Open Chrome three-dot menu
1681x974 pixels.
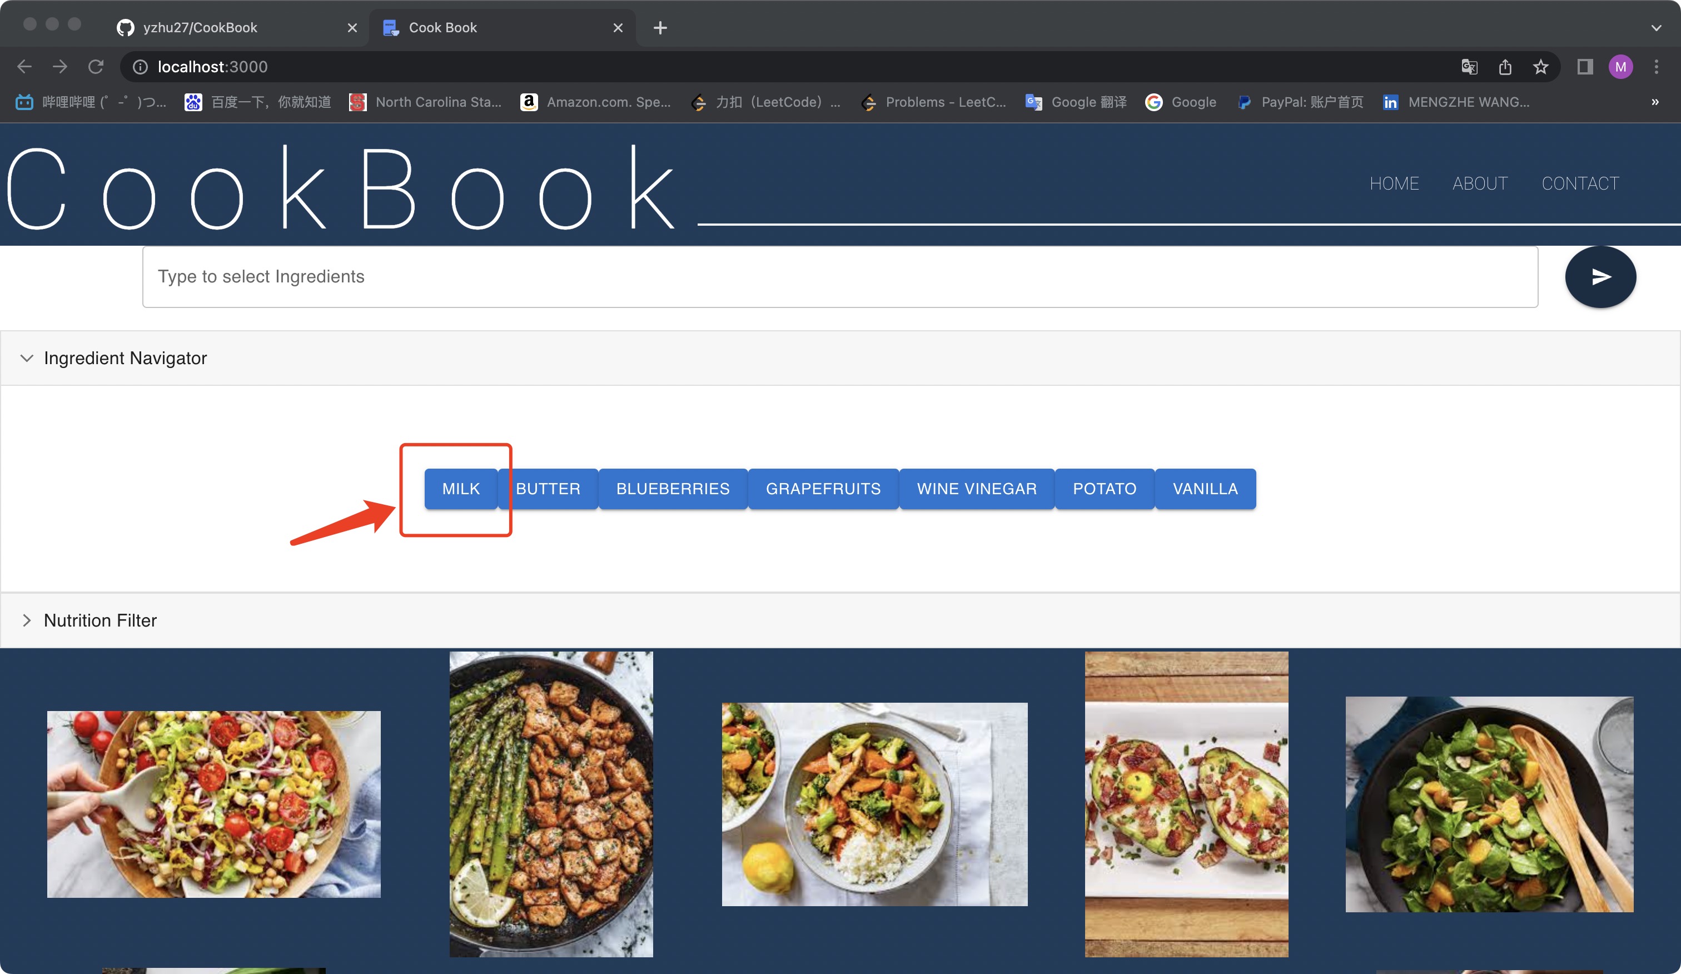coord(1655,67)
